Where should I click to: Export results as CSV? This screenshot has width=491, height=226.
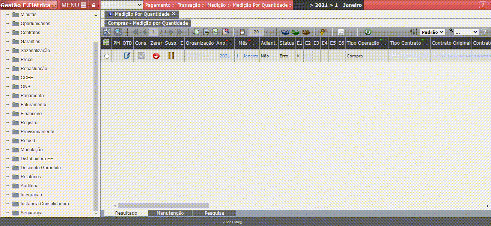(x=285, y=32)
